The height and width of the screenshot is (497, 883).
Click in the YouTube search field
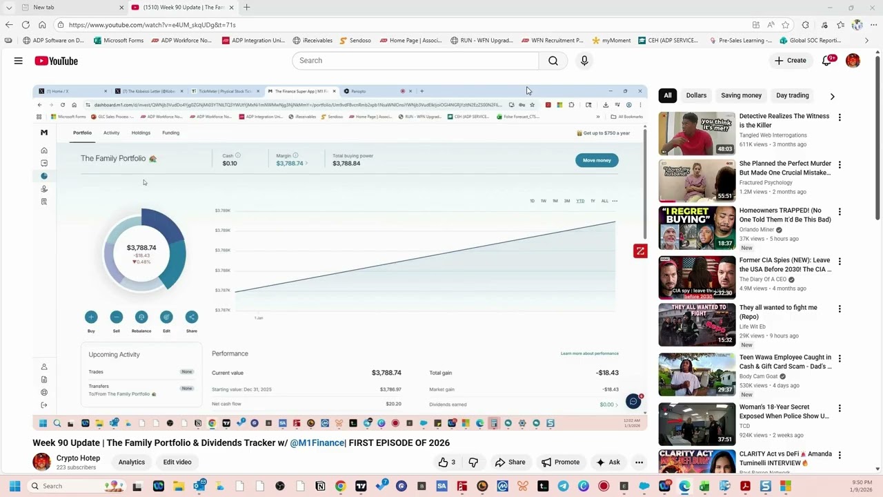point(415,61)
